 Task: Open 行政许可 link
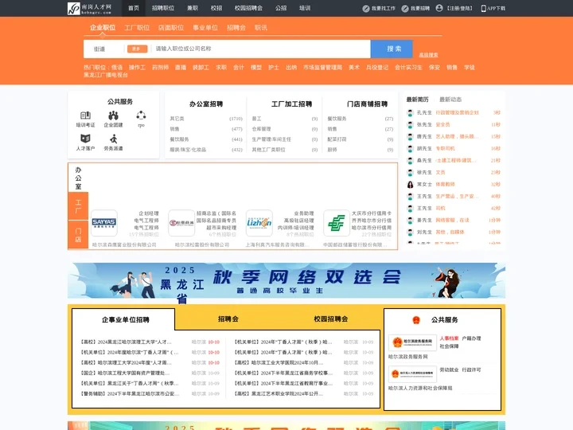click(471, 369)
